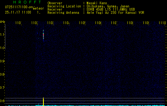This screenshot has height=106, width=167.
Task: Click the date stamp 25.11.17 11:00
Action: (18, 12)
